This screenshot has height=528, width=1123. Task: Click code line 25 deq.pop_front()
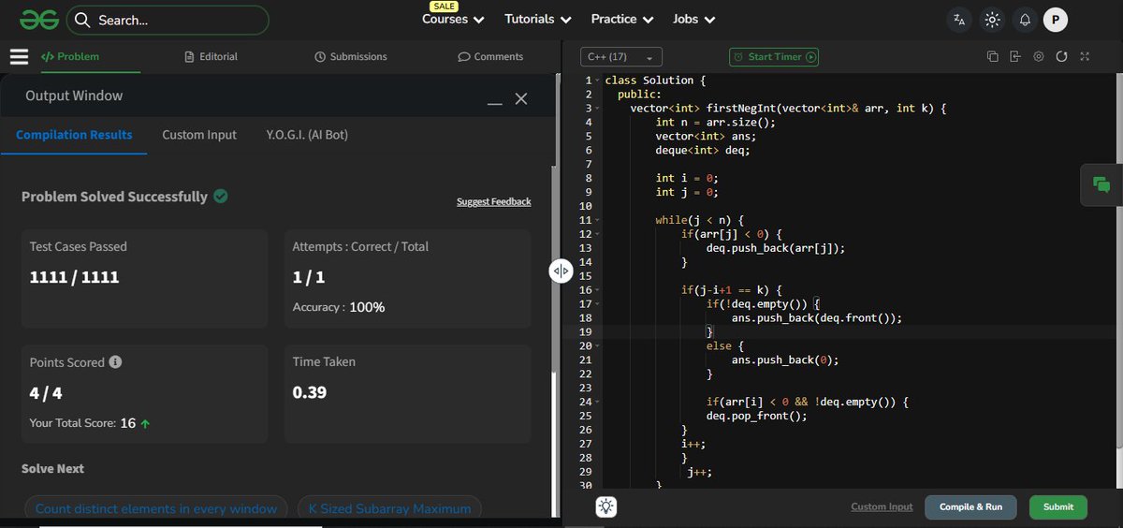point(756,416)
